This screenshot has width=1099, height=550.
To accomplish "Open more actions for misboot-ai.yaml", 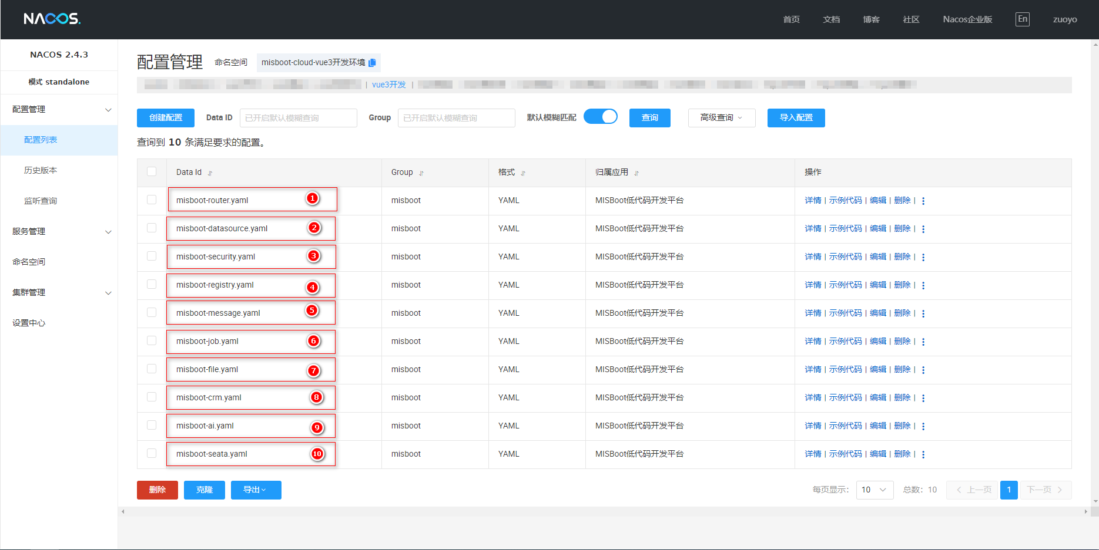I will pyautogui.click(x=923, y=426).
